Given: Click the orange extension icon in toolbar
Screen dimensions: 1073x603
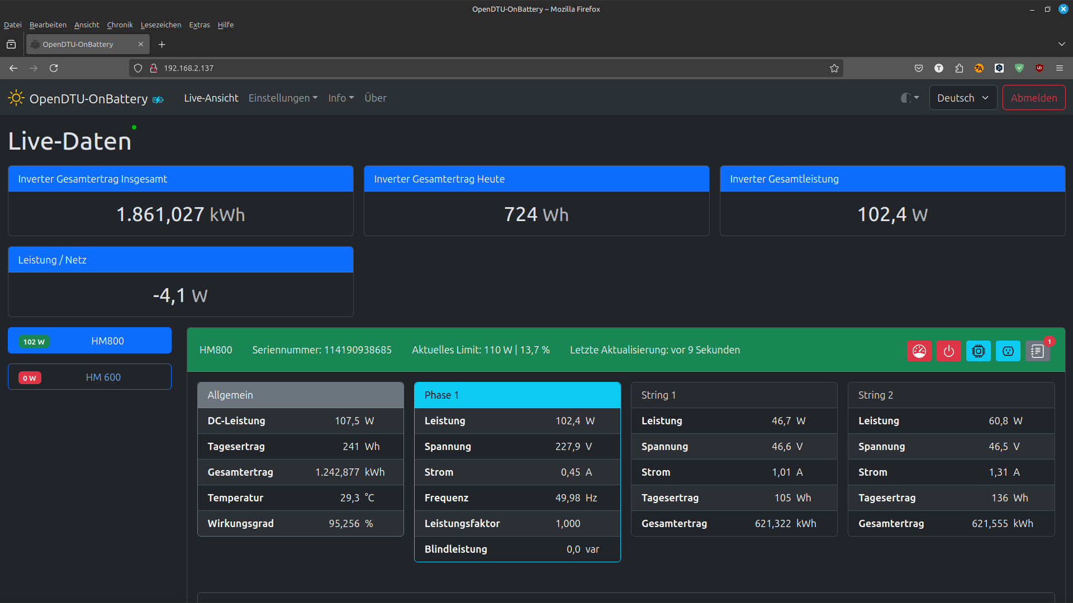Looking at the screenshot, I should [979, 68].
